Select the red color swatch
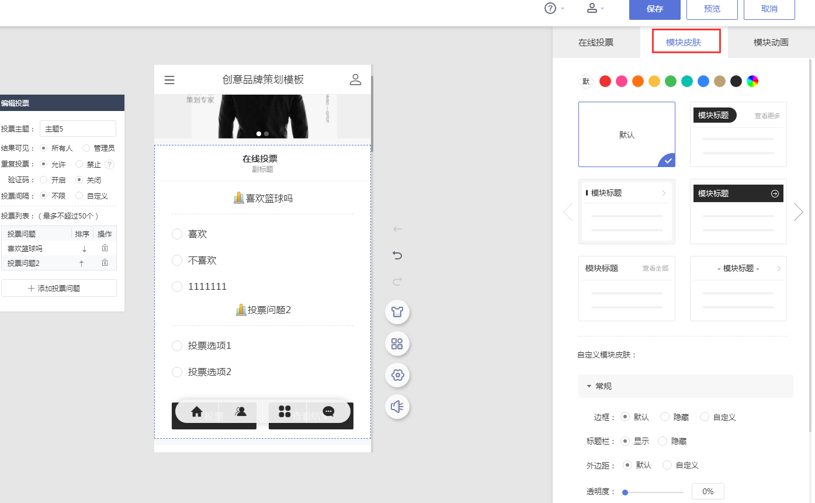Viewport: 815px width, 503px height. pyautogui.click(x=605, y=81)
